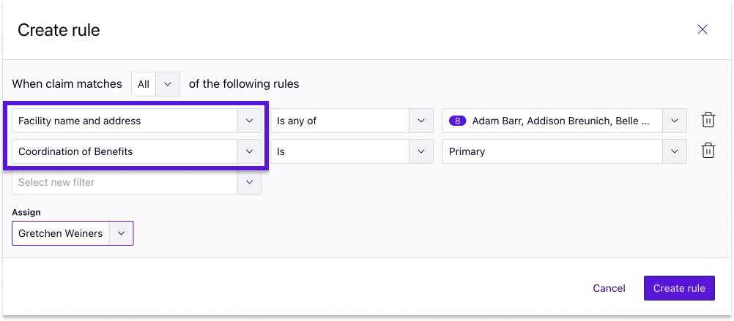
Task: Close the Create rule dialog
Action: pos(703,30)
